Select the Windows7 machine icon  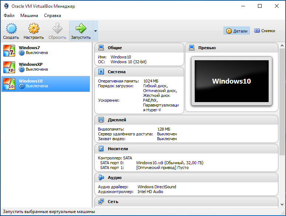[x=9, y=51]
